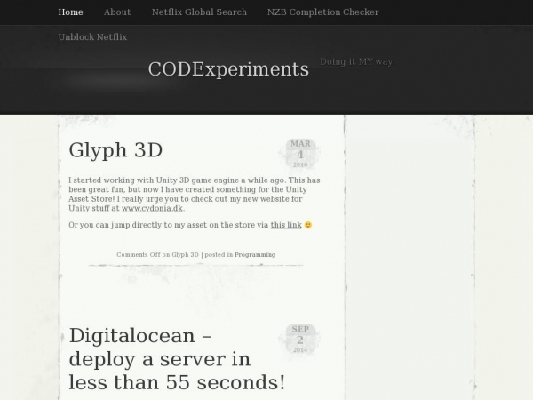Go to the About page
The width and height of the screenshot is (533, 400).
pyautogui.click(x=117, y=12)
